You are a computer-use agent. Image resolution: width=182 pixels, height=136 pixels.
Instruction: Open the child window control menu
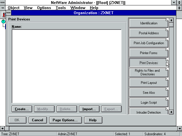click(x=3, y=8)
